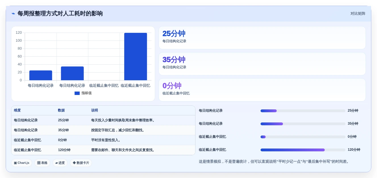Click the progress bar labeled 25分钟

point(303,111)
